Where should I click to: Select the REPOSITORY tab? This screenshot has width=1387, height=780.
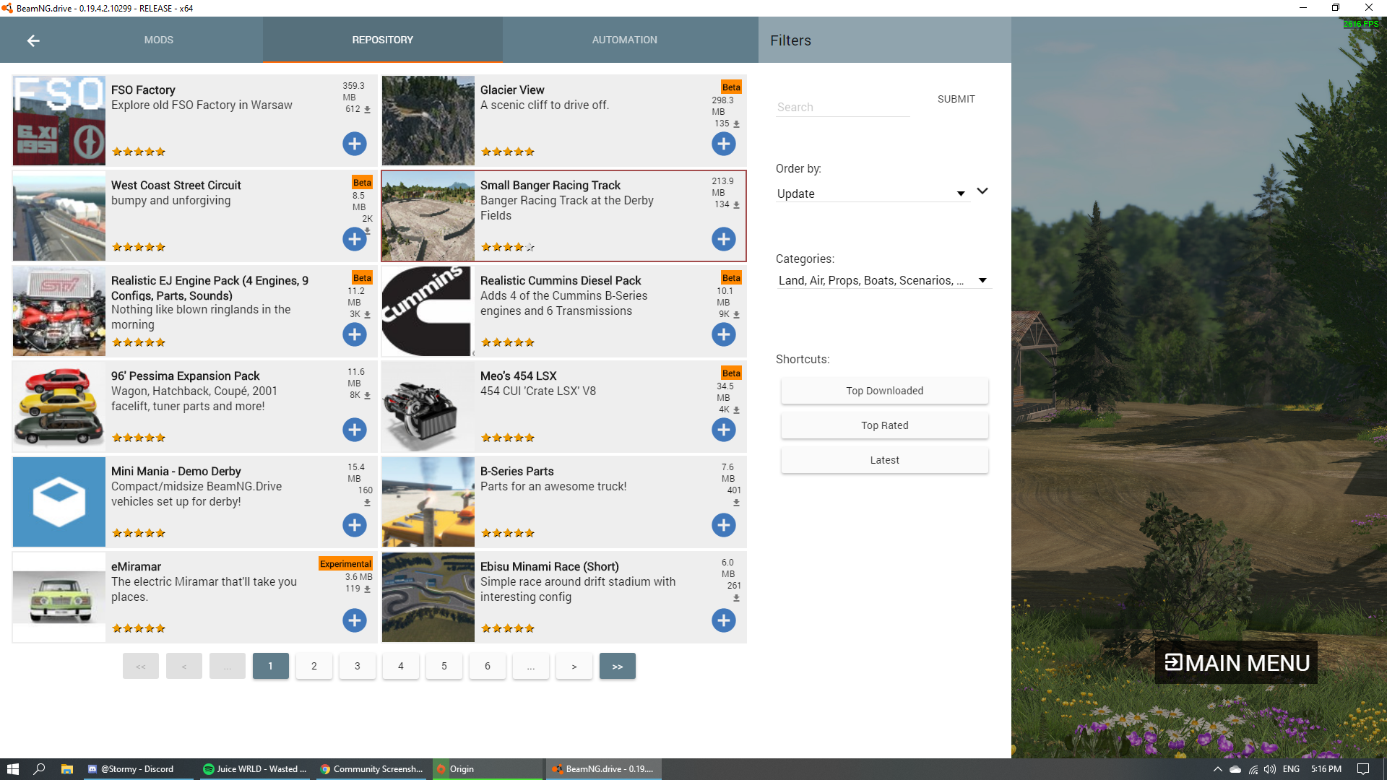382,40
